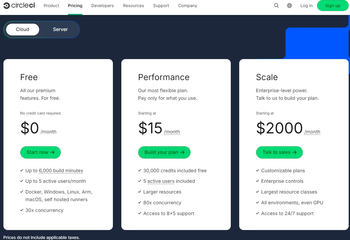
Task: Open the Pricing nav item
Action: [x=75, y=6]
